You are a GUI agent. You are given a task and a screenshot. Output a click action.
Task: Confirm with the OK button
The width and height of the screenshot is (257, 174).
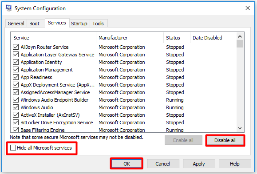click(127, 164)
